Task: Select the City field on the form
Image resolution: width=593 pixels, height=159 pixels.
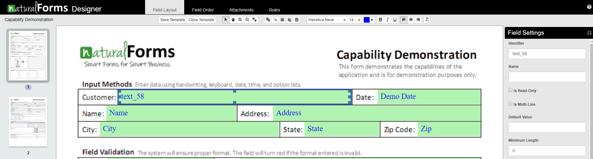Action: point(189,129)
